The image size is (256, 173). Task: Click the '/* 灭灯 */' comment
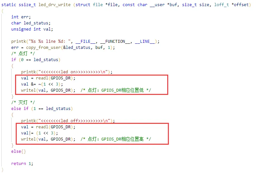(x=23, y=103)
